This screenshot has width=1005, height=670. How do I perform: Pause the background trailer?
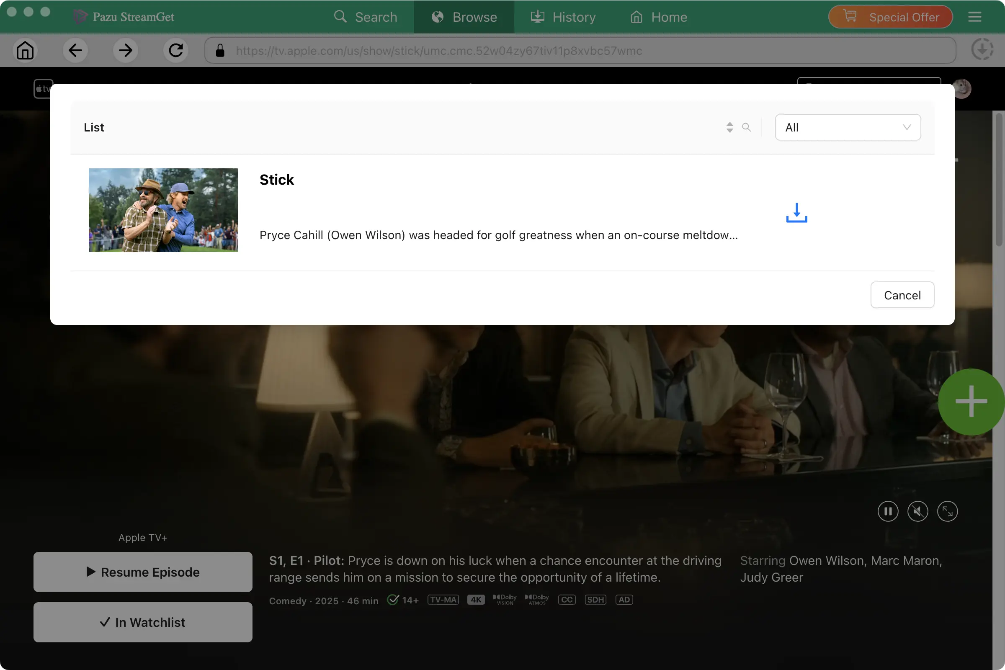pyautogui.click(x=888, y=511)
